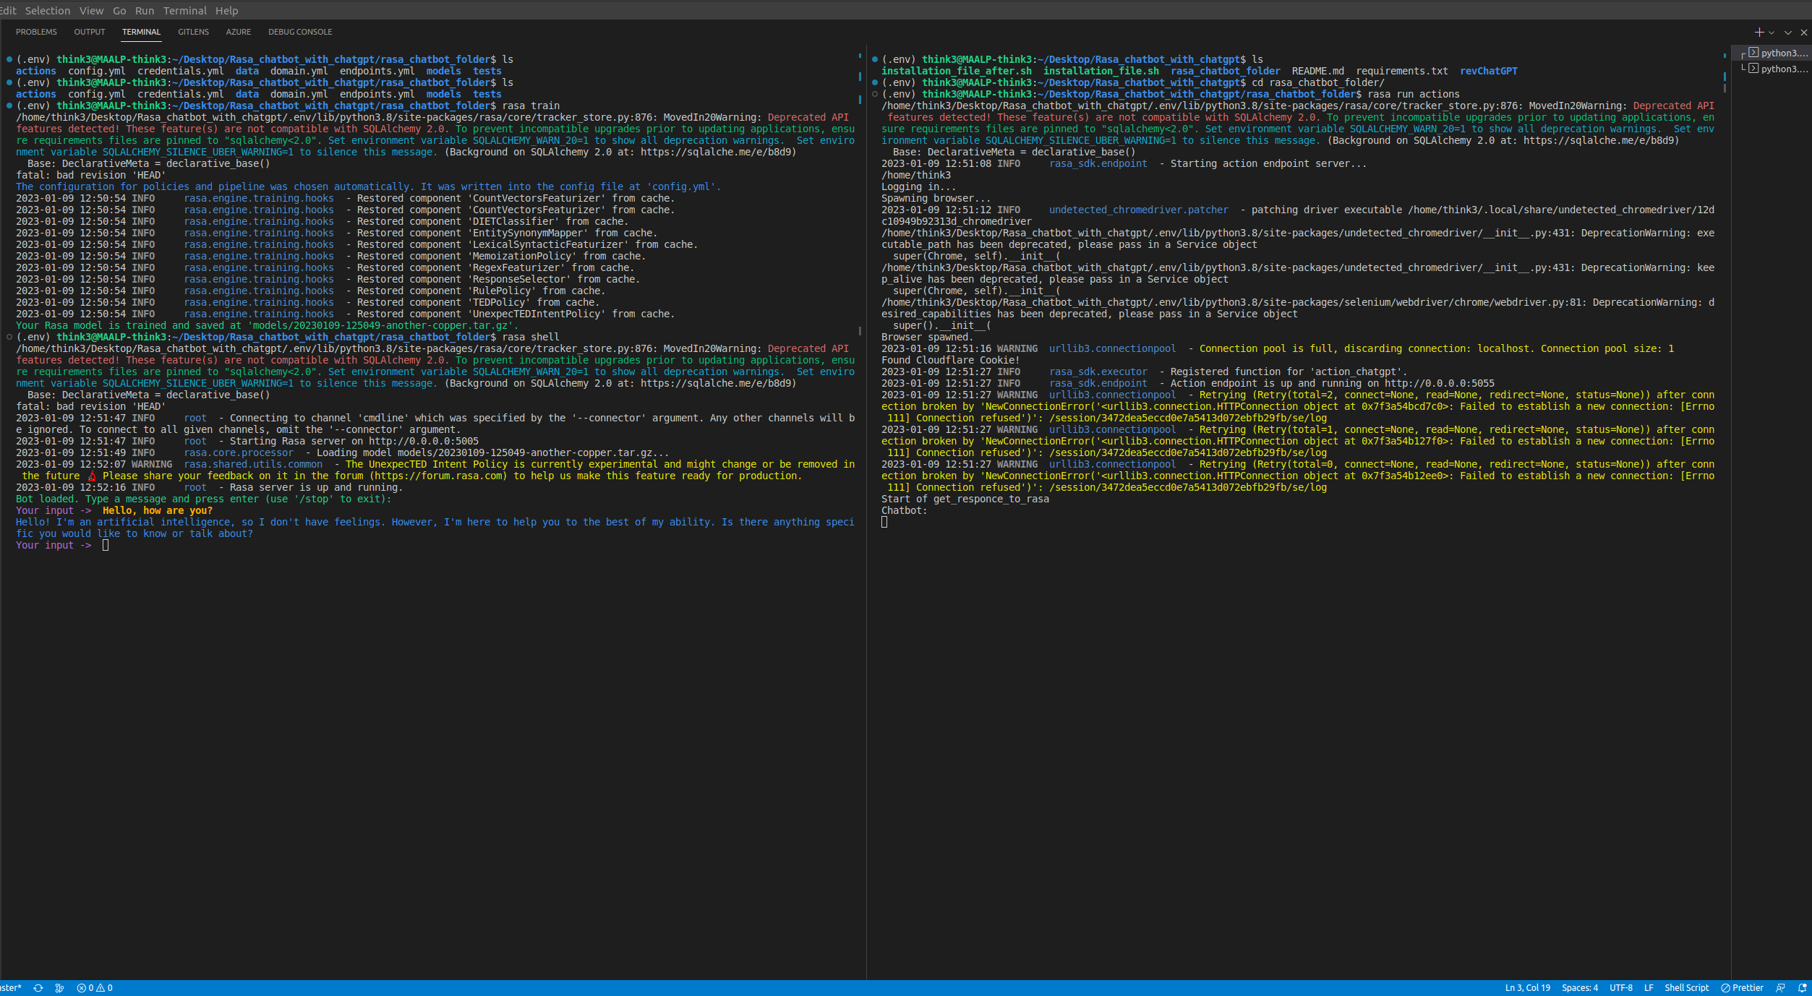The image size is (1812, 996).
Task: Click the terminal icon of first python3 entry
Action: tap(1753, 53)
